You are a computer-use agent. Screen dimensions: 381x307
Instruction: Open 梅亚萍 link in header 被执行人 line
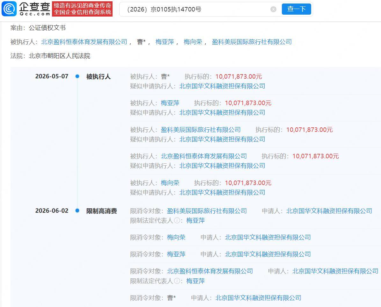coord(165,42)
